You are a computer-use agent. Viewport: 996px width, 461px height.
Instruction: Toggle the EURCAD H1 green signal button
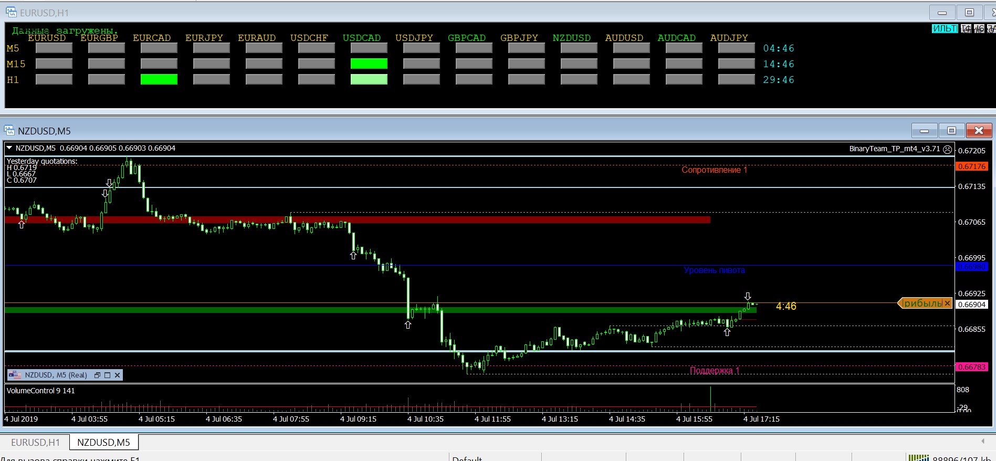coord(159,79)
